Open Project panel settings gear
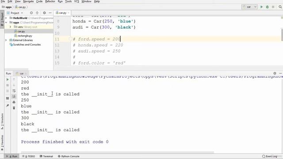Viewport: 283px width, 159px height. point(44,13)
